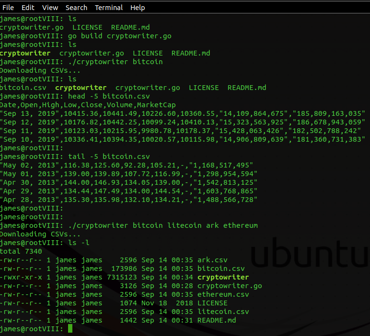Click the file size 173986
370x336 pixels.
pos(124,269)
